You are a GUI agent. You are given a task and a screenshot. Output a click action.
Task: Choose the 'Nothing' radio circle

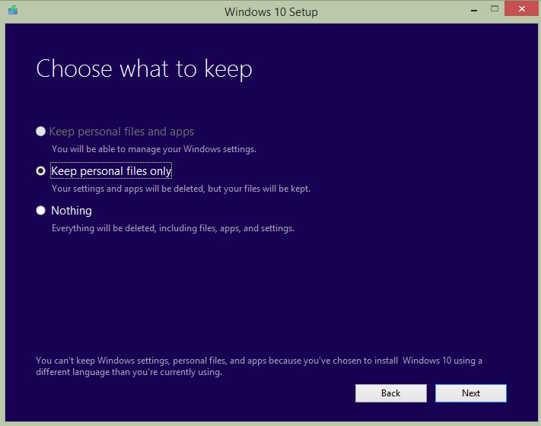(41, 211)
